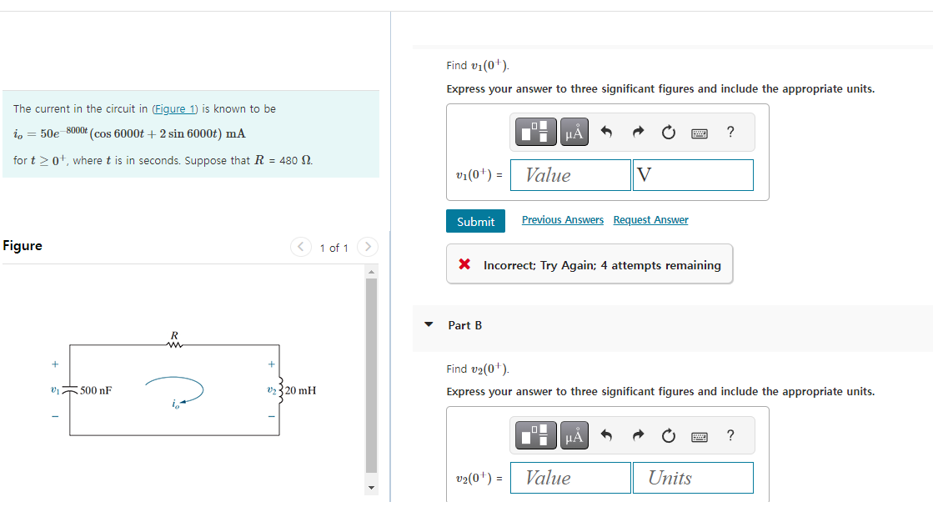
Task: Click the previous figure arrow
Action: tap(300, 247)
